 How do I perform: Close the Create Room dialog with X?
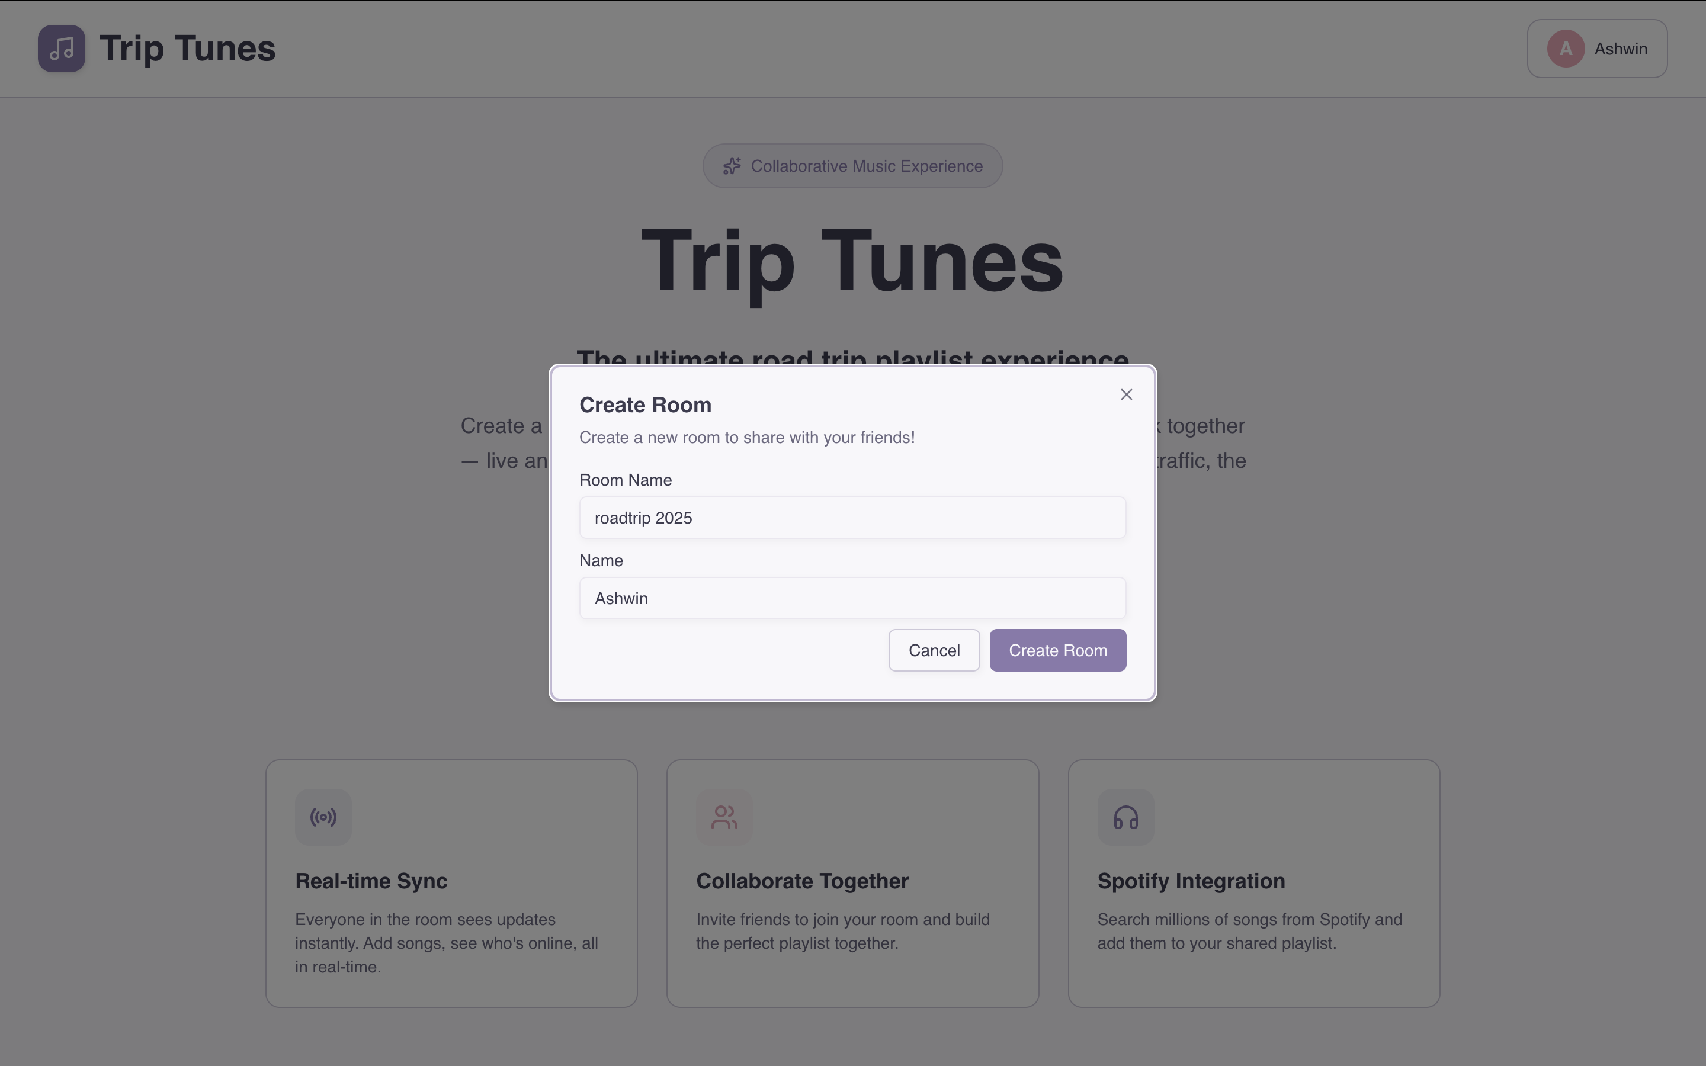pos(1126,395)
